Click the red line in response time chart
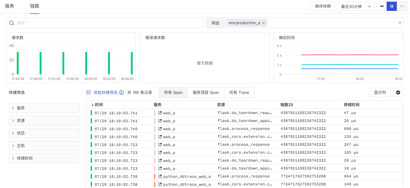This screenshot has height=188, width=410. tap(350, 55)
